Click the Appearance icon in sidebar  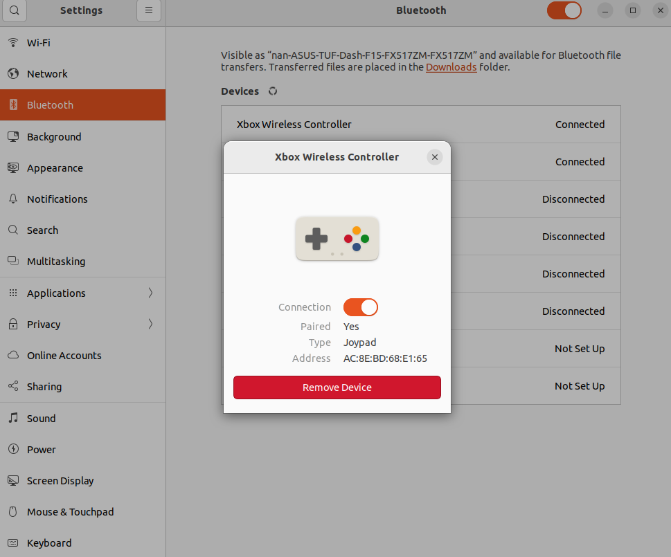(13, 167)
